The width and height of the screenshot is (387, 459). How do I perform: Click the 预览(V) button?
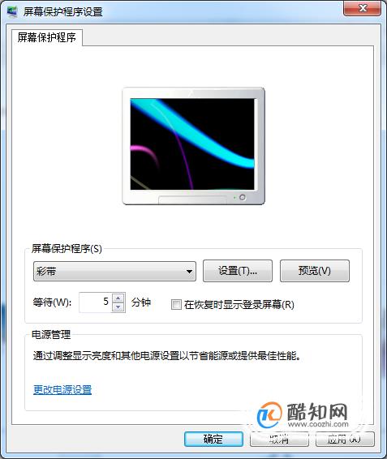(x=315, y=271)
